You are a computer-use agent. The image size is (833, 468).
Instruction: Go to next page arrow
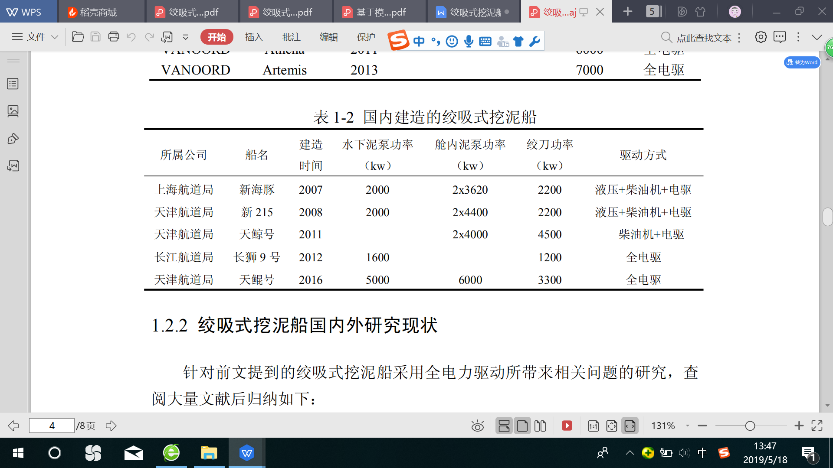point(111,426)
